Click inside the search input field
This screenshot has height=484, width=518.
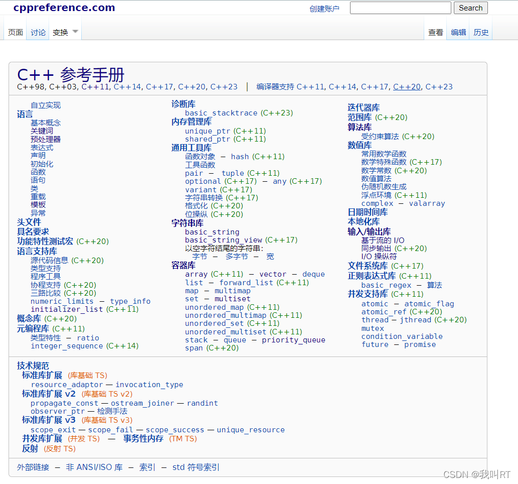pos(400,8)
